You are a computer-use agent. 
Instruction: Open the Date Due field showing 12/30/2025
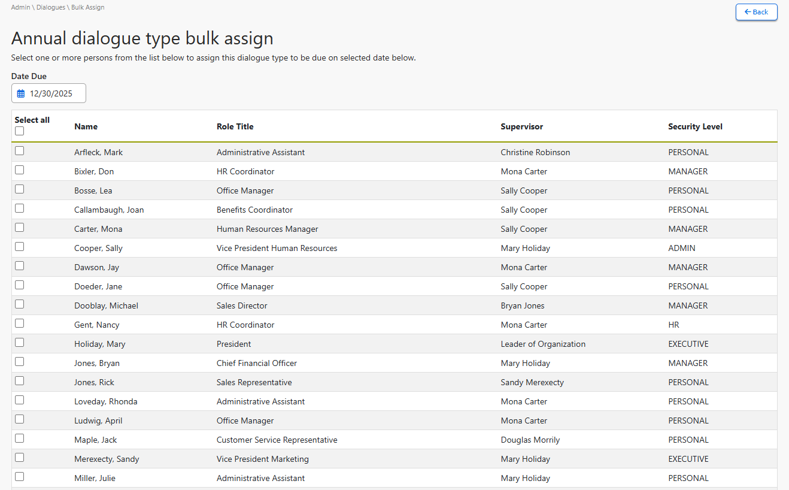tap(51, 93)
